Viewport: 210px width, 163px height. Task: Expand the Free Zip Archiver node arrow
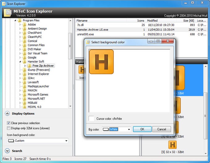(x=25, y=66)
